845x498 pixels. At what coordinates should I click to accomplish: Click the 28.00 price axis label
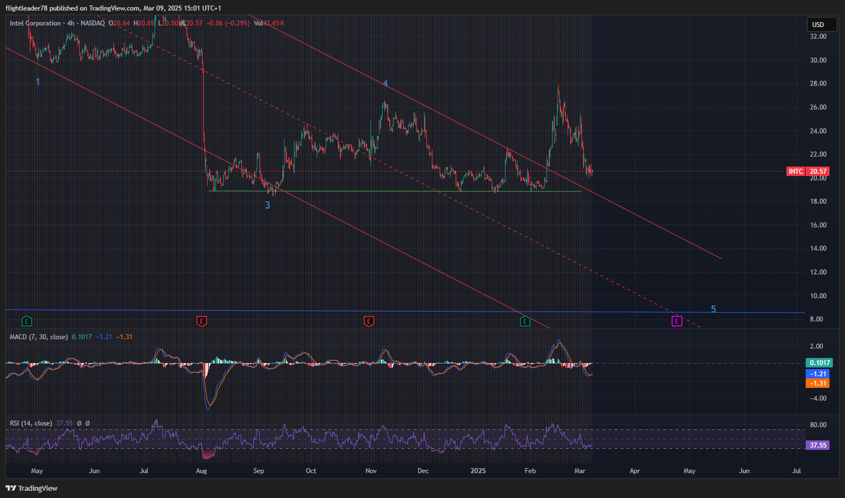coord(818,84)
